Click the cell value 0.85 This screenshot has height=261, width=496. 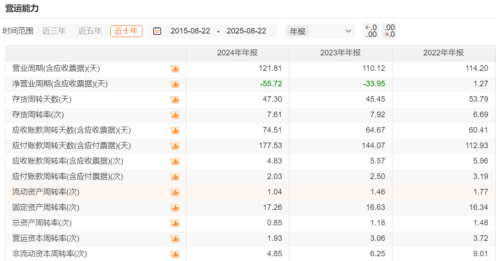click(x=274, y=223)
